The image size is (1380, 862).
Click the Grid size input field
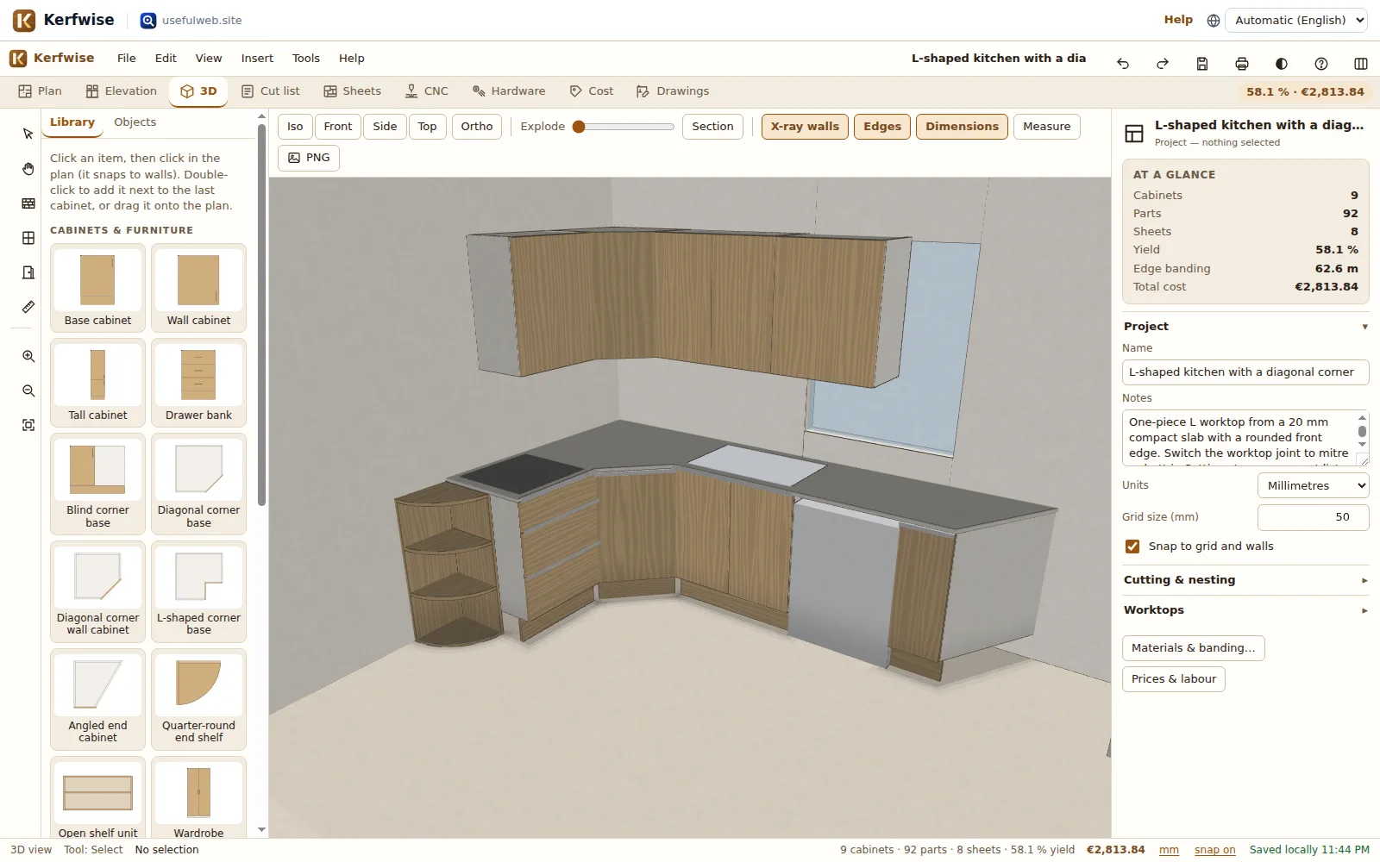[x=1313, y=517]
